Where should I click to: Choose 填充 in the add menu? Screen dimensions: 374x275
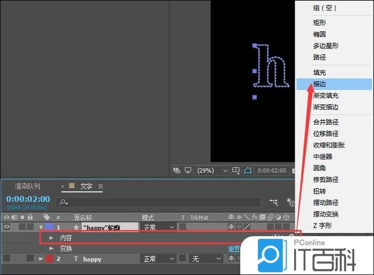[320, 72]
